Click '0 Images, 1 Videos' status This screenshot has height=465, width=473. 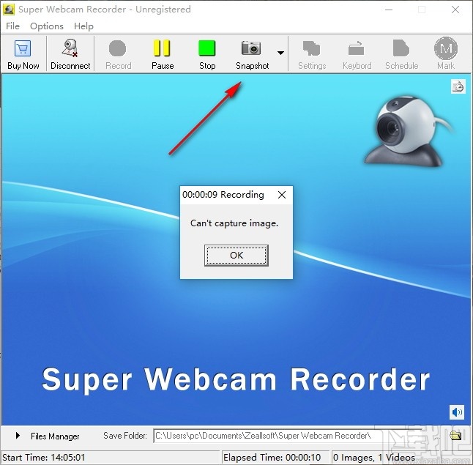point(374,458)
